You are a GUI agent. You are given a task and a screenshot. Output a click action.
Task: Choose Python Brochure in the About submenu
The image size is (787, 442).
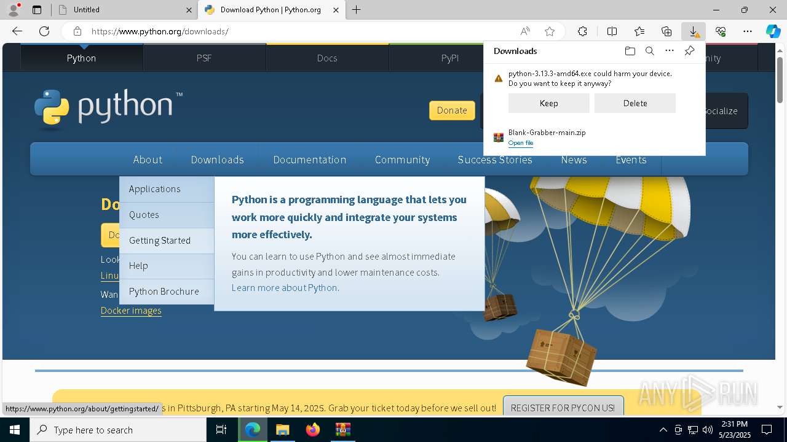tap(167, 292)
